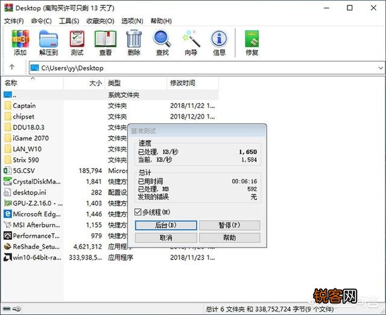Open the 选项(N) menu
Screen dimensions: 386x315
[132, 21]
